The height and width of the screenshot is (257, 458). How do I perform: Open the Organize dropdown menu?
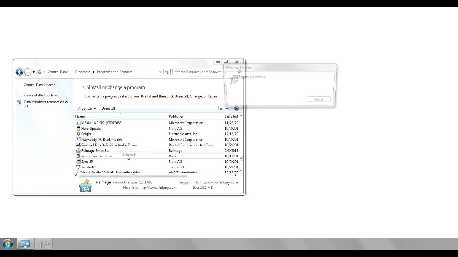click(x=87, y=108)
